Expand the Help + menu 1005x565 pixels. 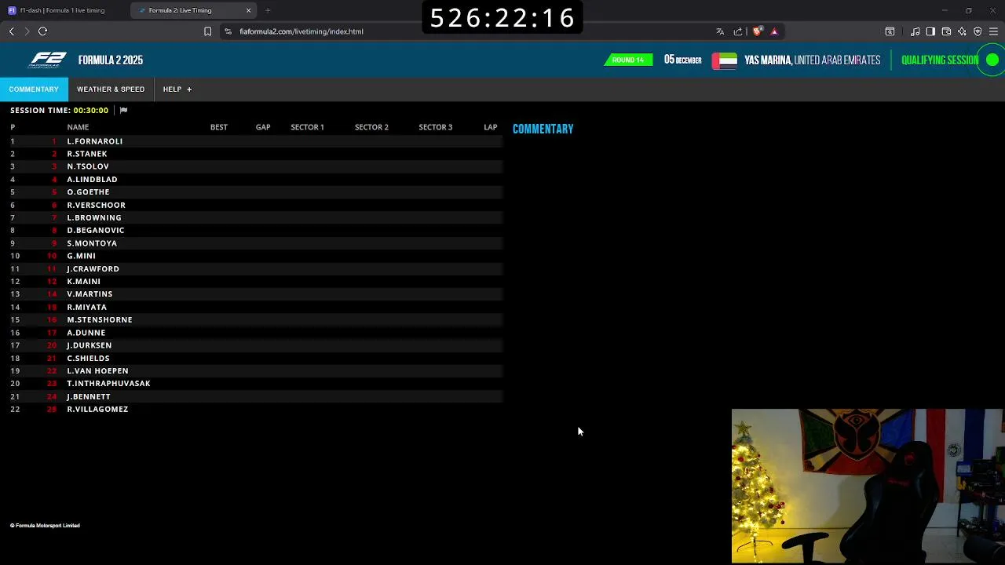(x=177, y=89)
